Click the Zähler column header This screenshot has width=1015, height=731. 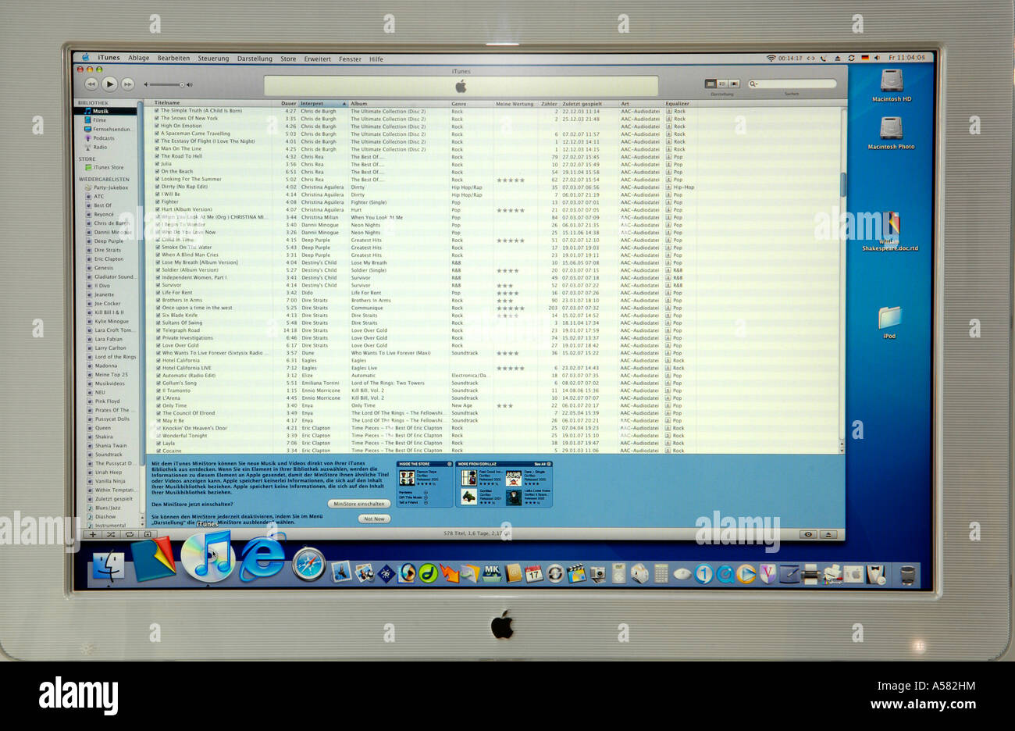point(549,103)
